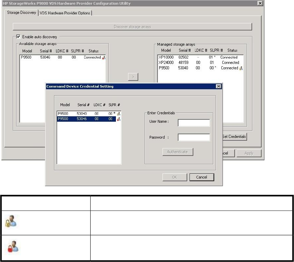Click into the Password field
This screenshot has width=294, height=262.
[194, 137]
